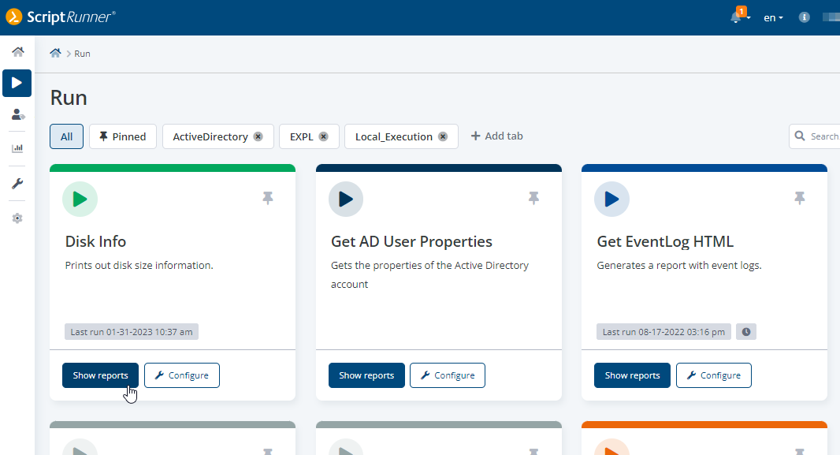
Task: Focus the Search field
Action: point(814,136)
